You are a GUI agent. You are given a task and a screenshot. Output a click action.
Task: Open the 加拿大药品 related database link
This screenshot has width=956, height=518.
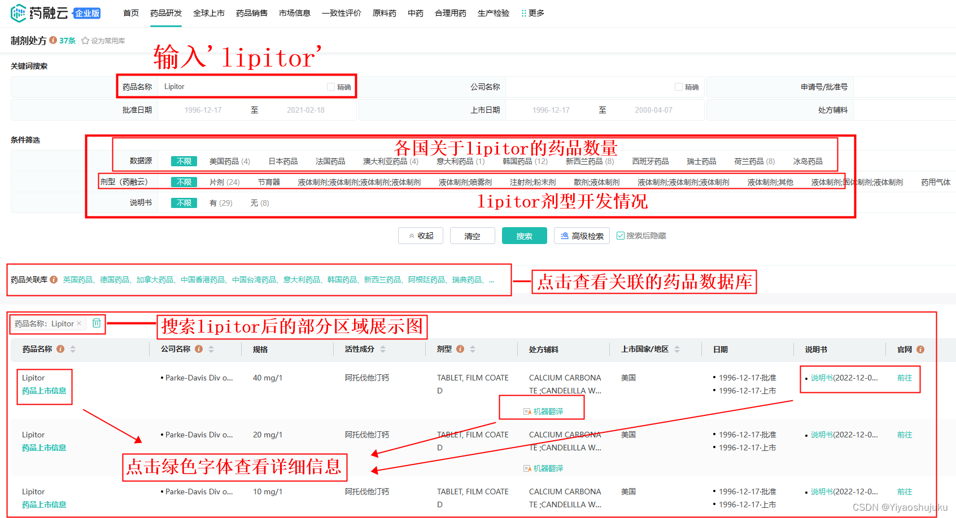(x=155, y=280)
